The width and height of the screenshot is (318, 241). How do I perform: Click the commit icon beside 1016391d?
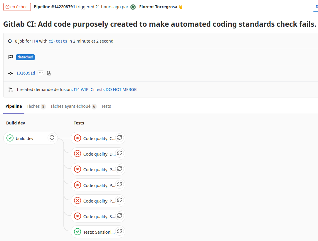11,73
